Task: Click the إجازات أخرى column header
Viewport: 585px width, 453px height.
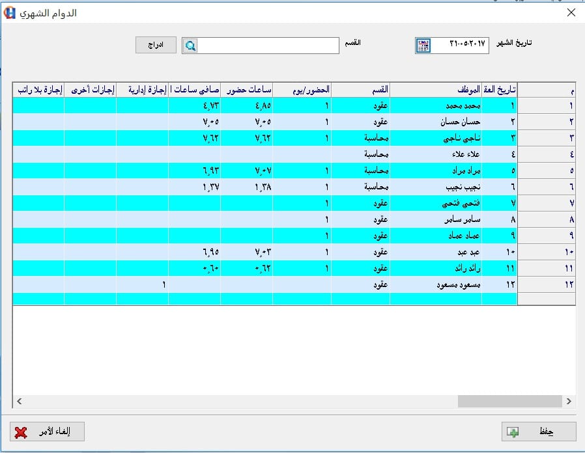Action: (x=91, y=90)
